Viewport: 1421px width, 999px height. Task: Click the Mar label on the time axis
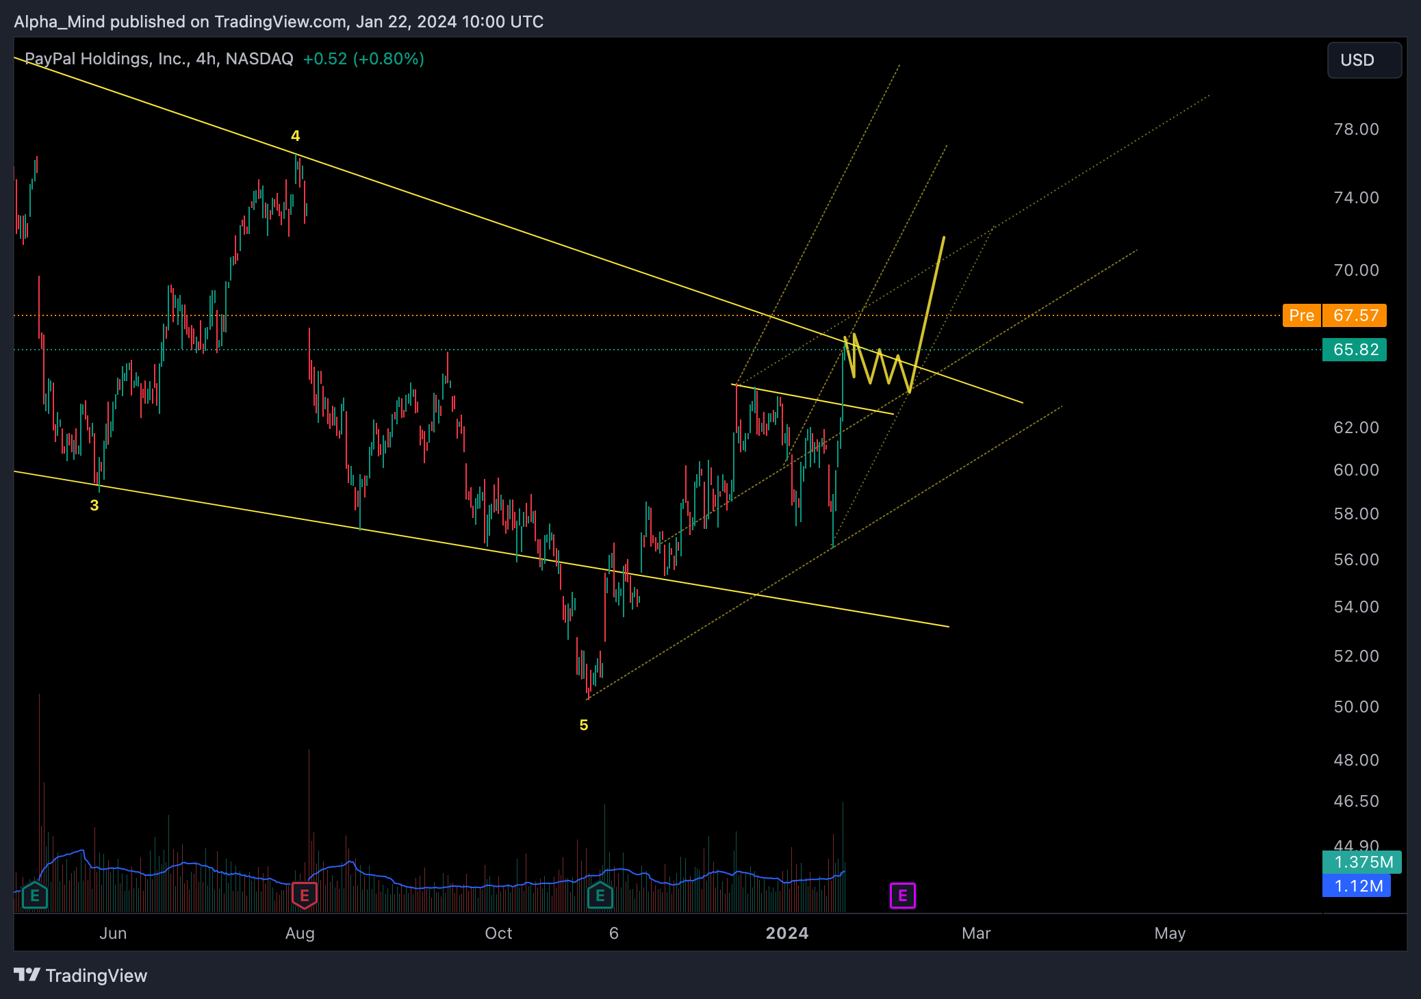[976, 933]
